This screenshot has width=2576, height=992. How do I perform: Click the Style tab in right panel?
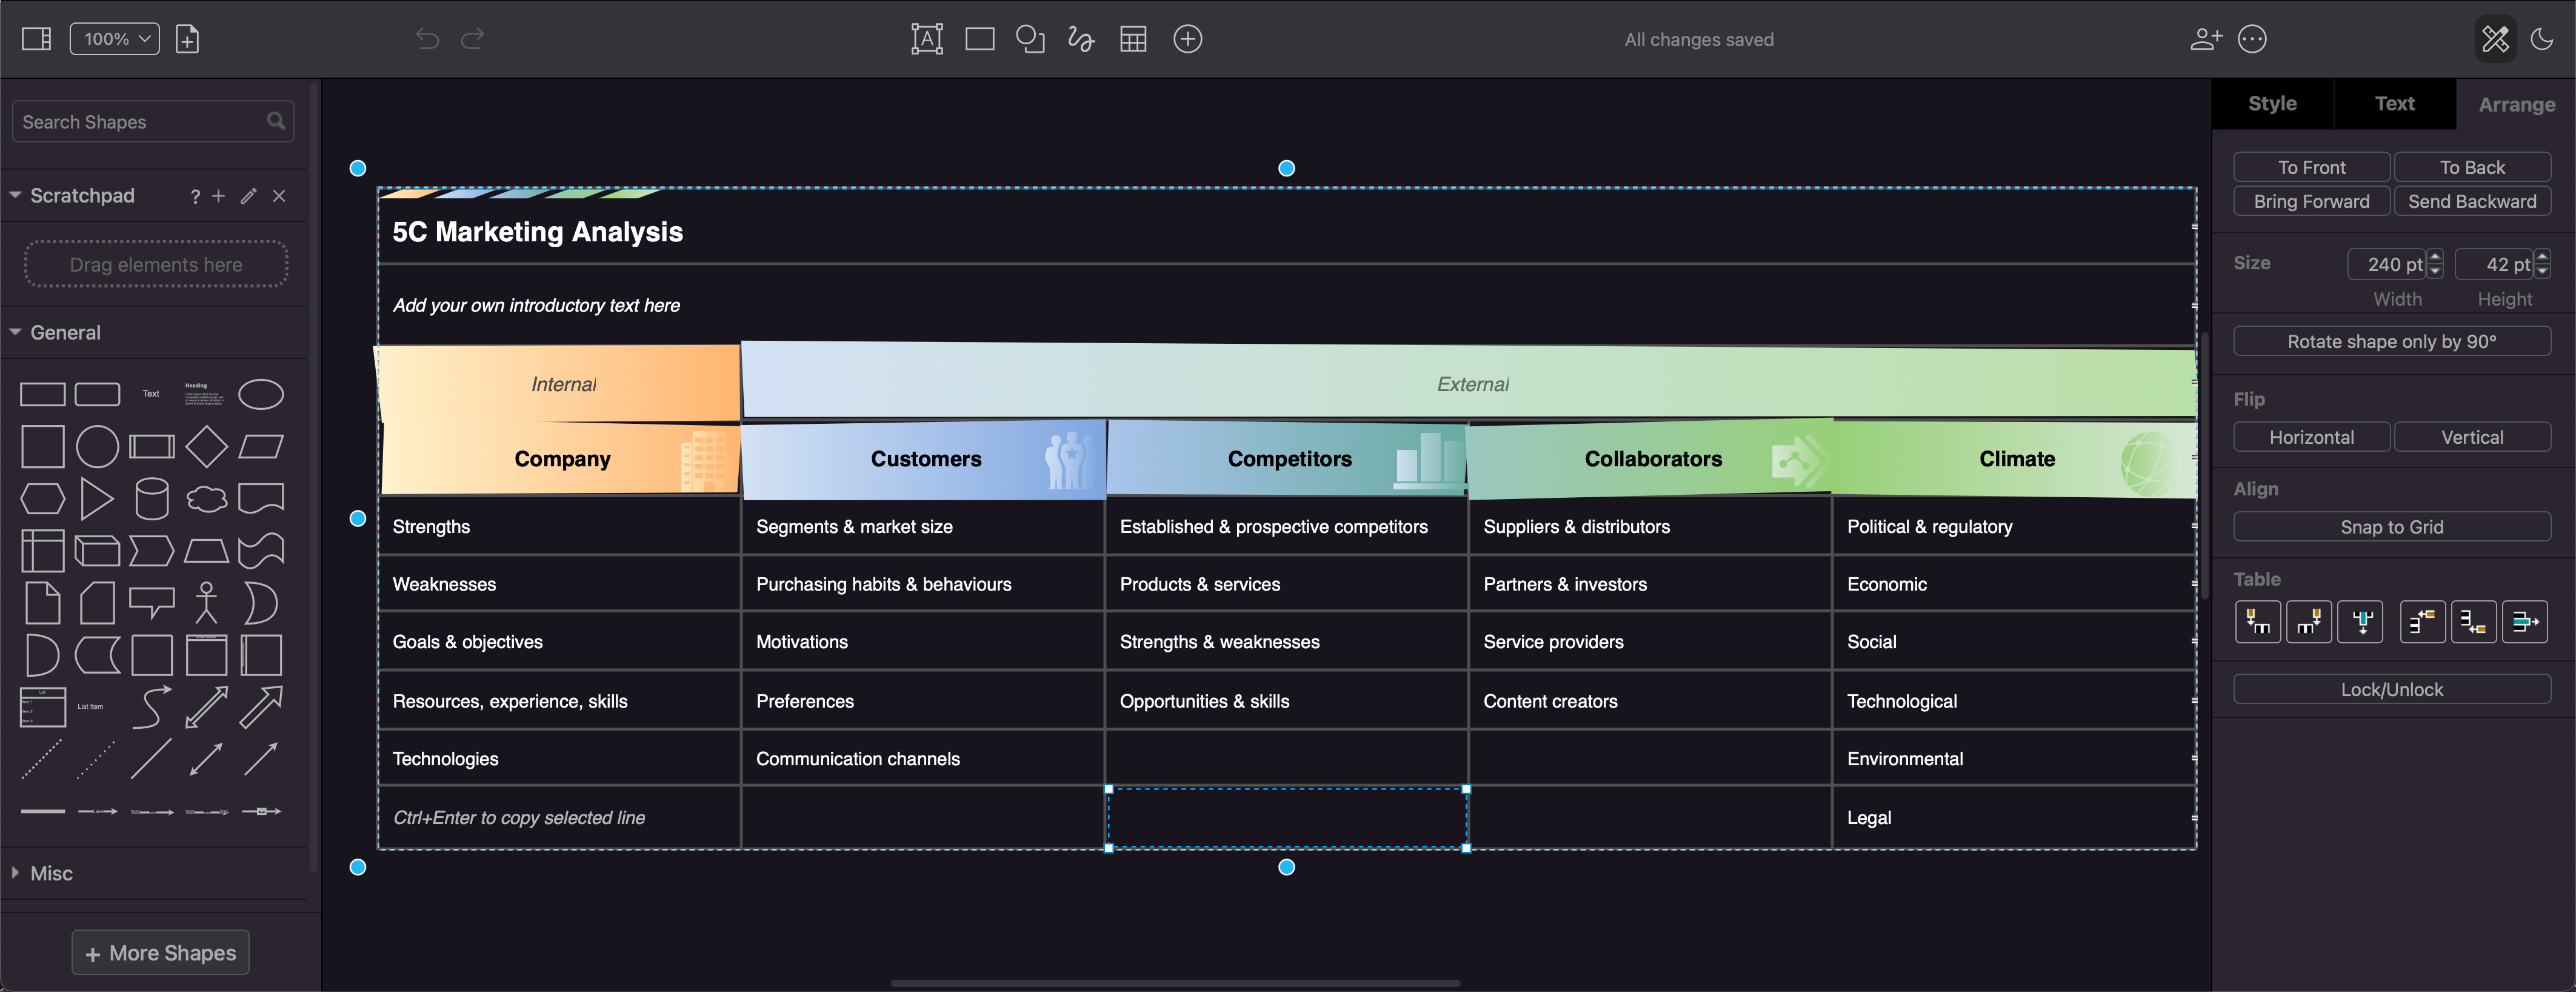click(2272, 102)
